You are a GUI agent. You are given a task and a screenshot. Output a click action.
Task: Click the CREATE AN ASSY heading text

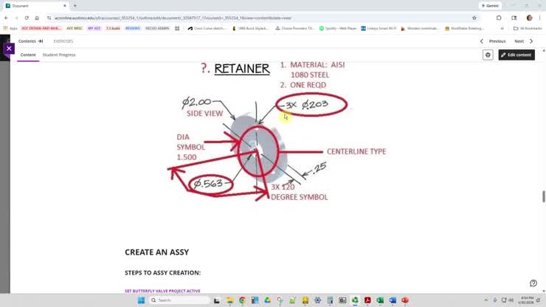point(156,252)
